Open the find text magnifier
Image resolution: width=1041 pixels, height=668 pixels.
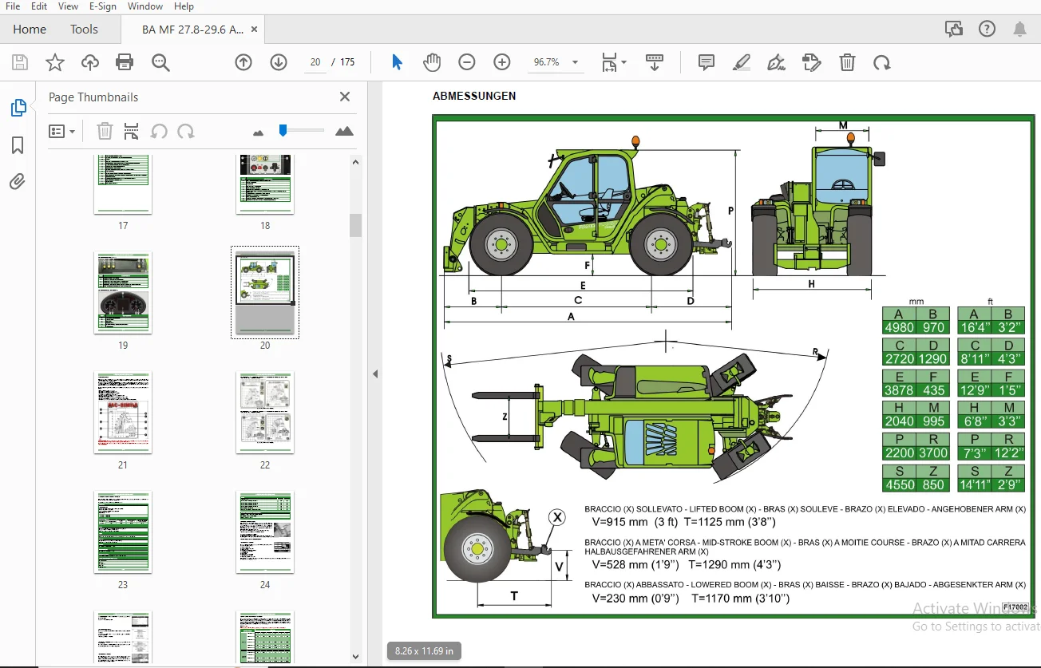(x=160, y=62)
